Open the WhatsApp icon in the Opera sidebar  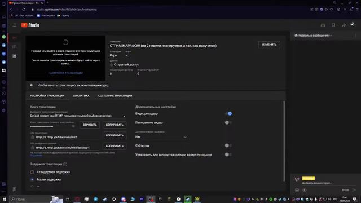click(4, 37)
